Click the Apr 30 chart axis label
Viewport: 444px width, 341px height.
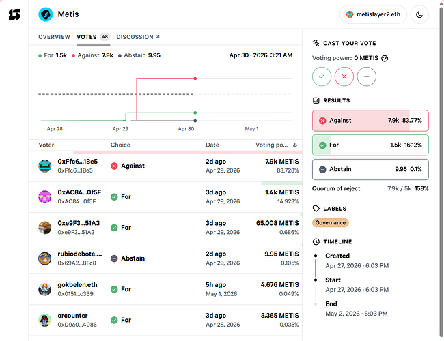[186, 129]
